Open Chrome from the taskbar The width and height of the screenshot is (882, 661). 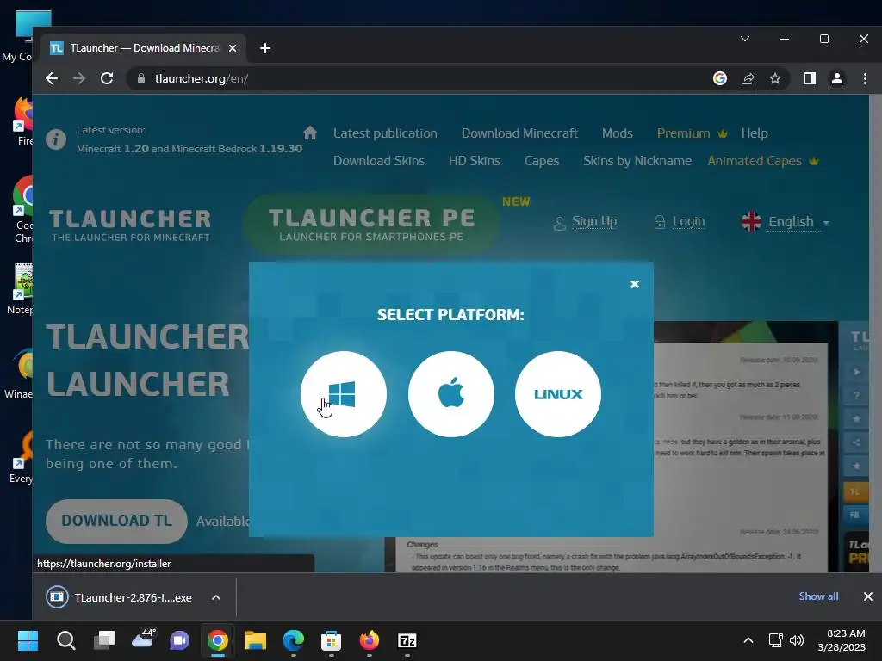218,640
